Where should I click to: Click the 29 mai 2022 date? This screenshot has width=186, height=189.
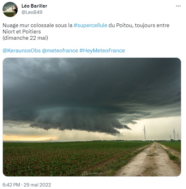[x=37, y=185]
